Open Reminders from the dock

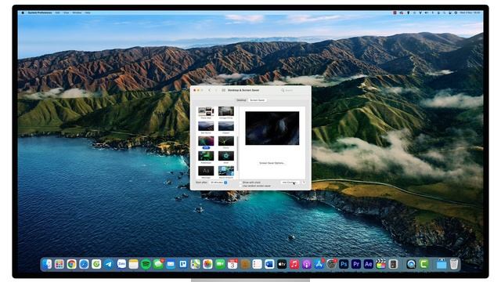[257, 264]
